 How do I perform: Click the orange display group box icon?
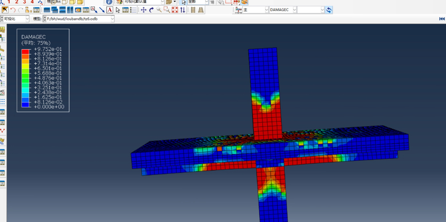point(244,2)
